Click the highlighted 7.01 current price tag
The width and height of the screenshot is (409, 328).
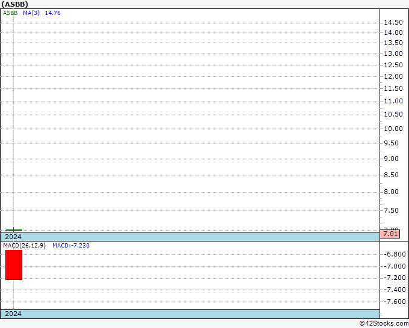coord(390,234)
